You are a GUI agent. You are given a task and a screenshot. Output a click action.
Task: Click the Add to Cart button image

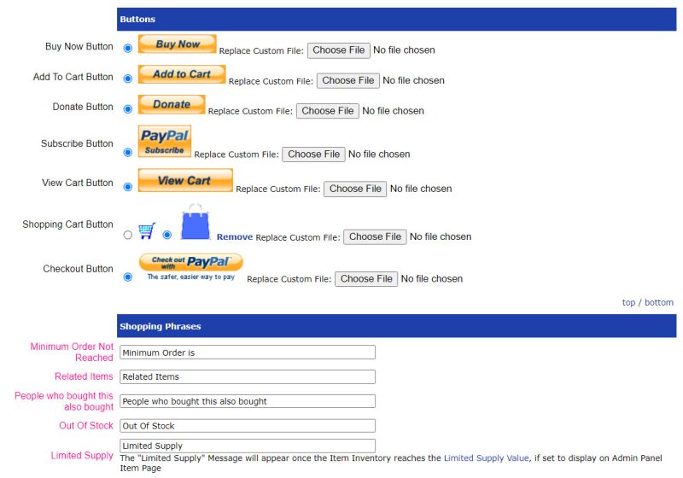[x=182, y=74]
